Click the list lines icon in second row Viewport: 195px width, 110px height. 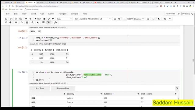43,22
